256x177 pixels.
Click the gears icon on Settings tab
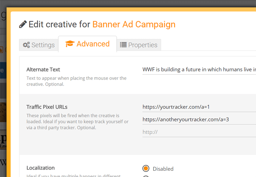coord(26,45)
